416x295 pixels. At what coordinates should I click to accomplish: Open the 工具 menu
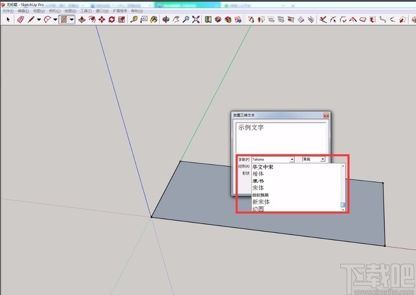click(86, 11)
